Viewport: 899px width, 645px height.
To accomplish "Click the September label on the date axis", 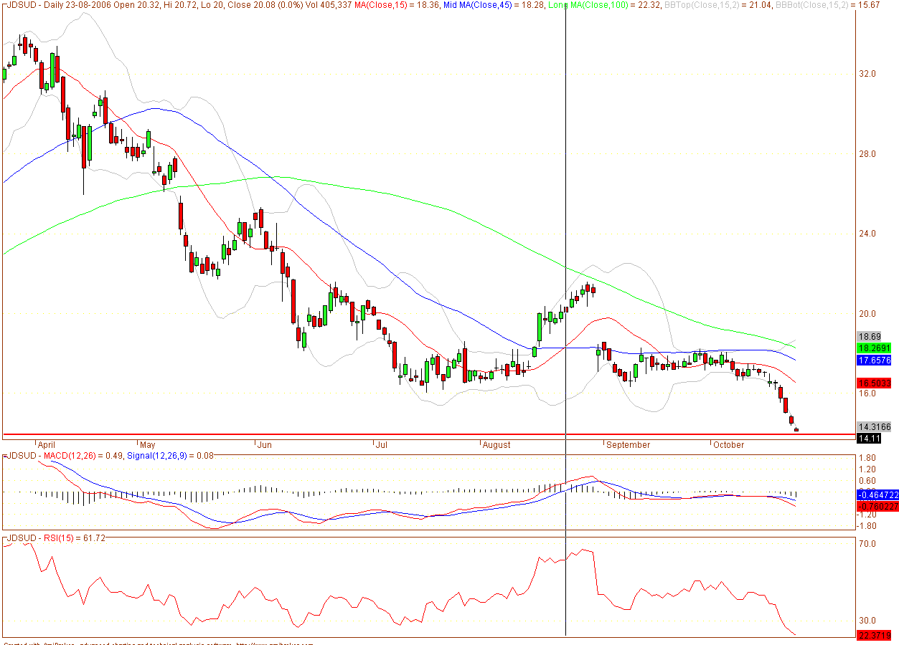I will point(628,444).
